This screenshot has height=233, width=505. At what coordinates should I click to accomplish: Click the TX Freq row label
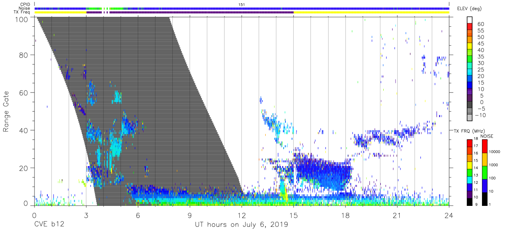click(x=21, y=12)
